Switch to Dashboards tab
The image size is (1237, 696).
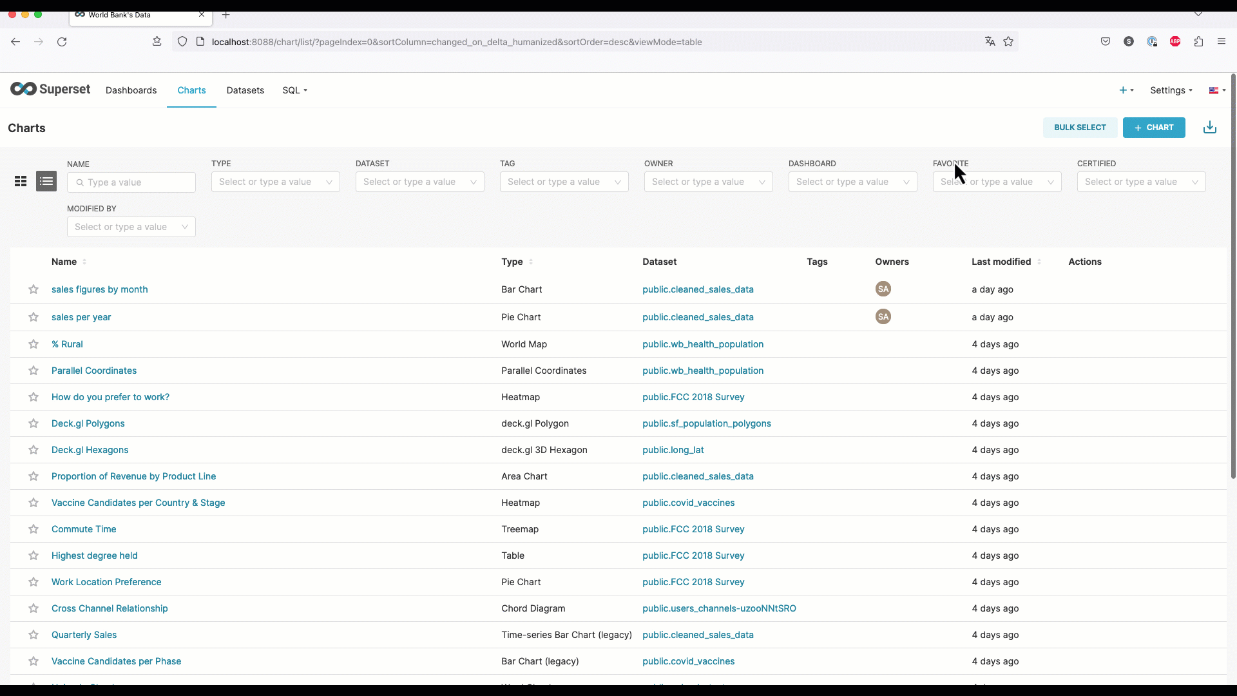131,90
